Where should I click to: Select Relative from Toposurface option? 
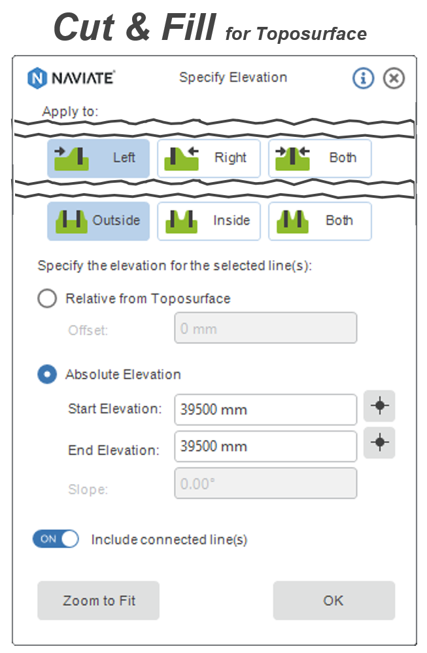click(47, 298)
